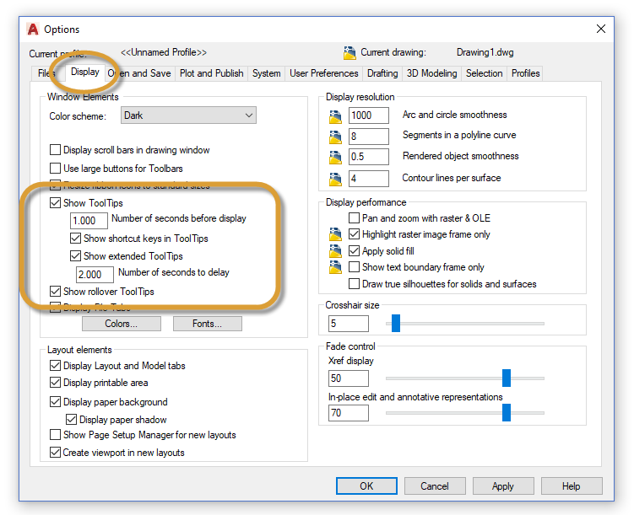Click the <<Unnamed Profile>> text
The height and width of the screenshot is (515, 634).
[164, 52]
